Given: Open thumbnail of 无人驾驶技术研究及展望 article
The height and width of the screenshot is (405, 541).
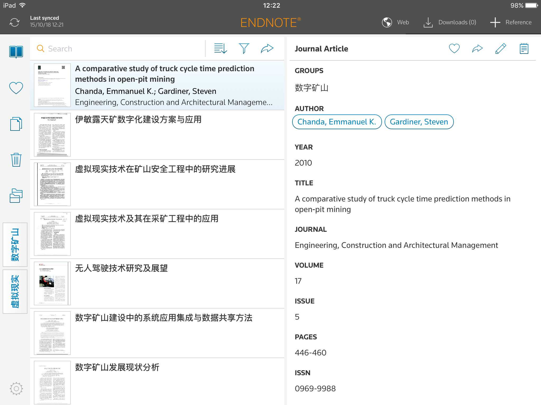Looking at the screenshot, I should click(52, 283).
